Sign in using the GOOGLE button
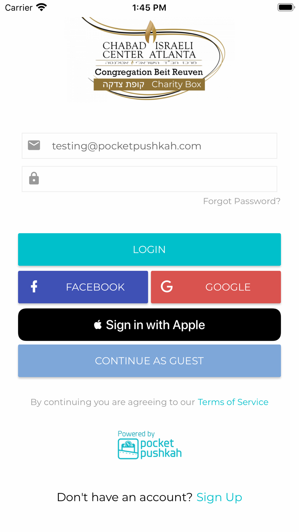The width and height of the screenshot is (299, 532). point(216,287)
